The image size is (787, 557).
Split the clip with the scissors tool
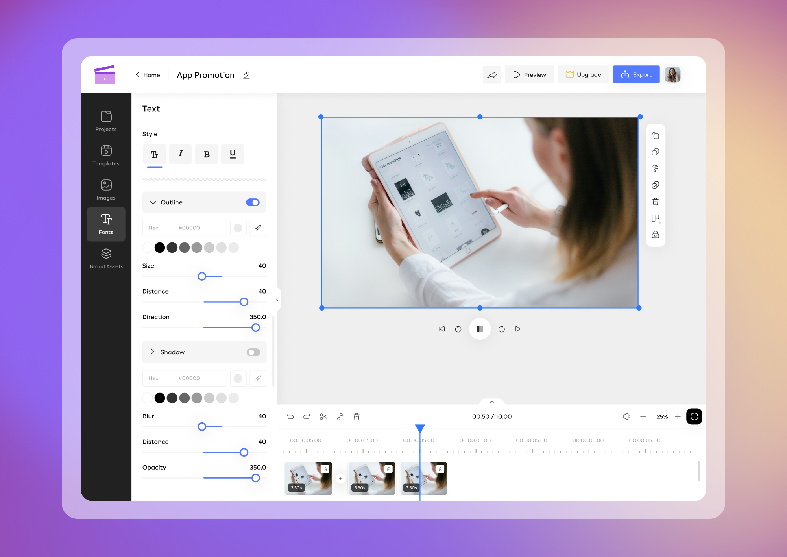pyautogui.click(x=323, y=416)
